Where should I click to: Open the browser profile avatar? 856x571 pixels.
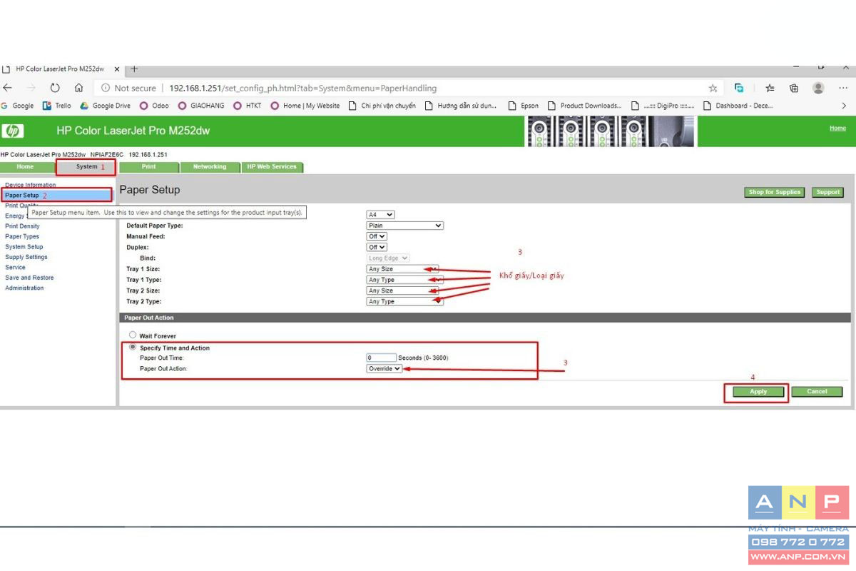[x=818, y=88]
